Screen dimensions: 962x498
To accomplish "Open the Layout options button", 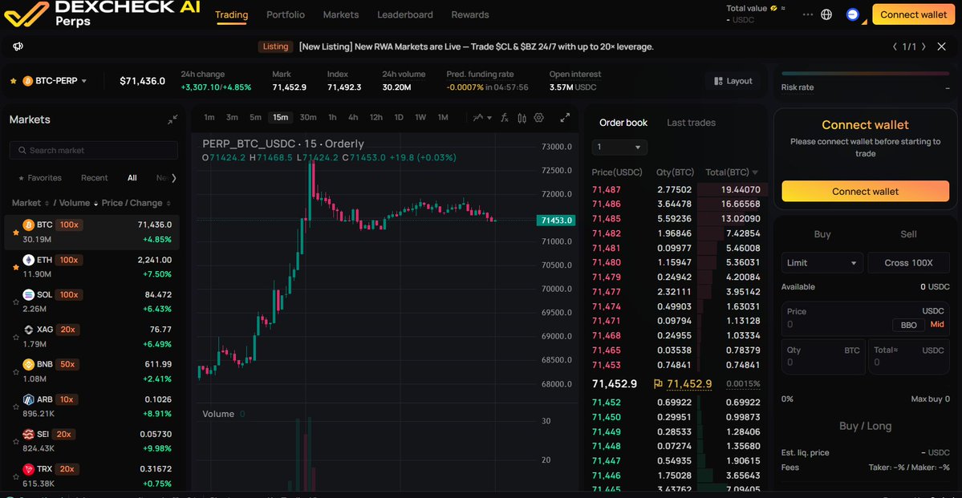I will (733, 81).
